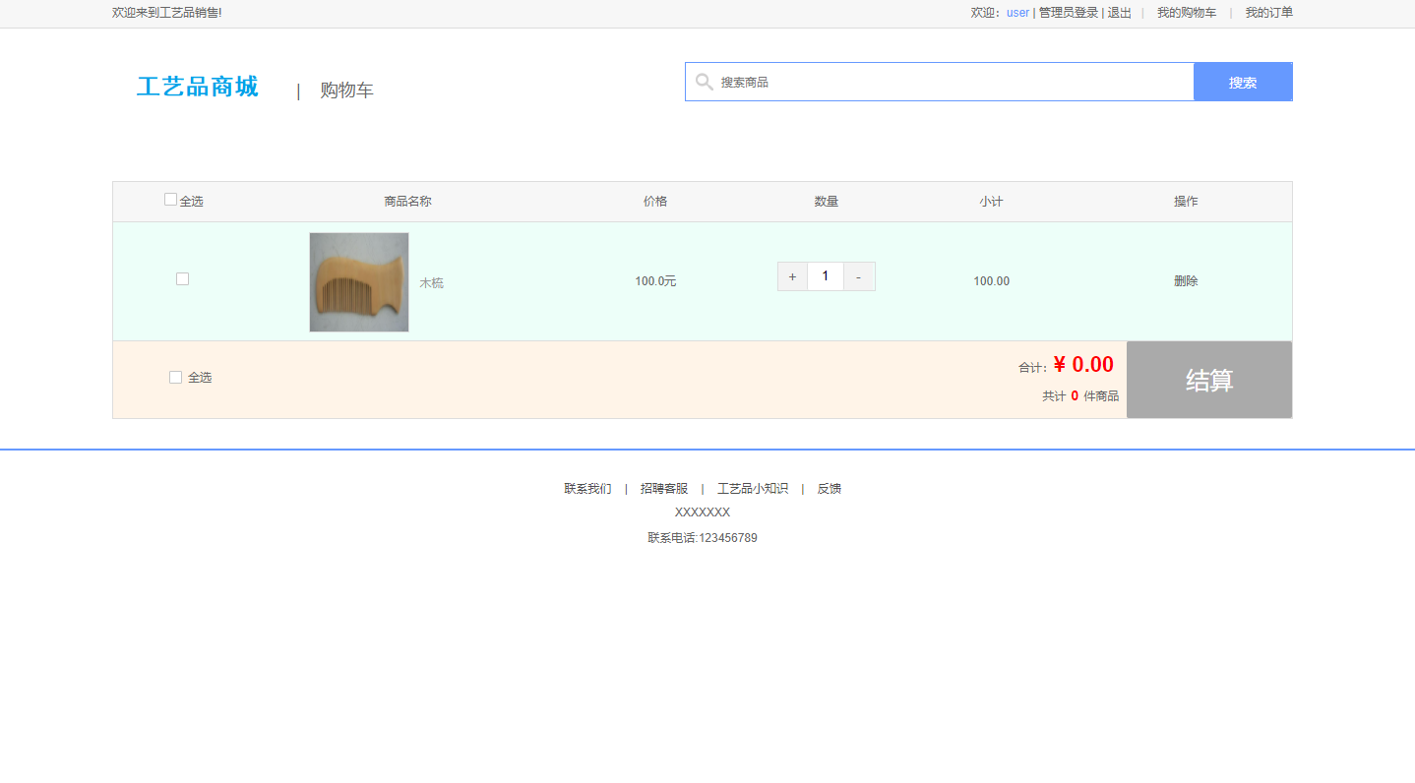Click the 木梳 product thumbnail image
1415x783 pixels.
pos(358,282)
